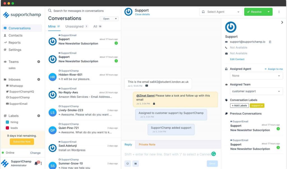Click the Add Labels button
287x169 pixels.
[x=239, y=105]
